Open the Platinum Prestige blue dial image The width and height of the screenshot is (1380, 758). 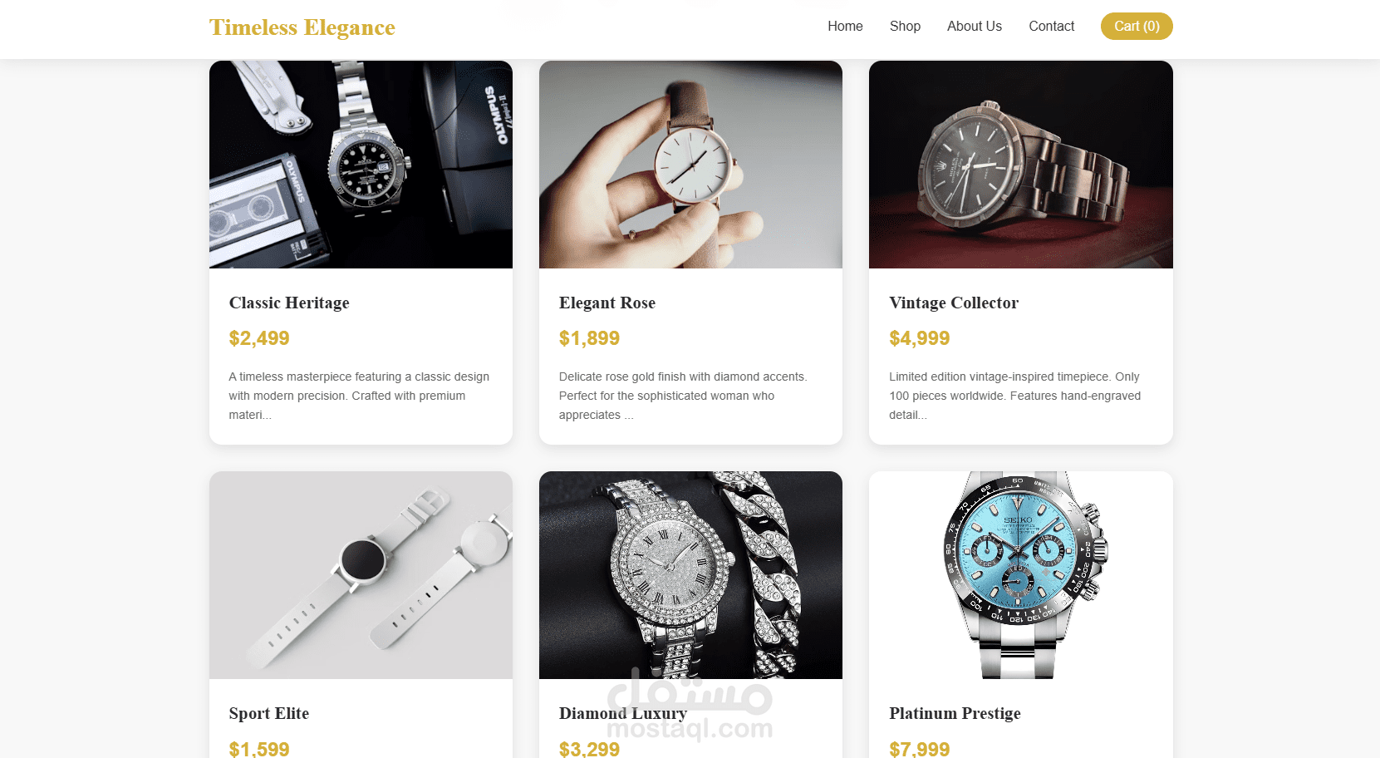tap(1021, 575)
